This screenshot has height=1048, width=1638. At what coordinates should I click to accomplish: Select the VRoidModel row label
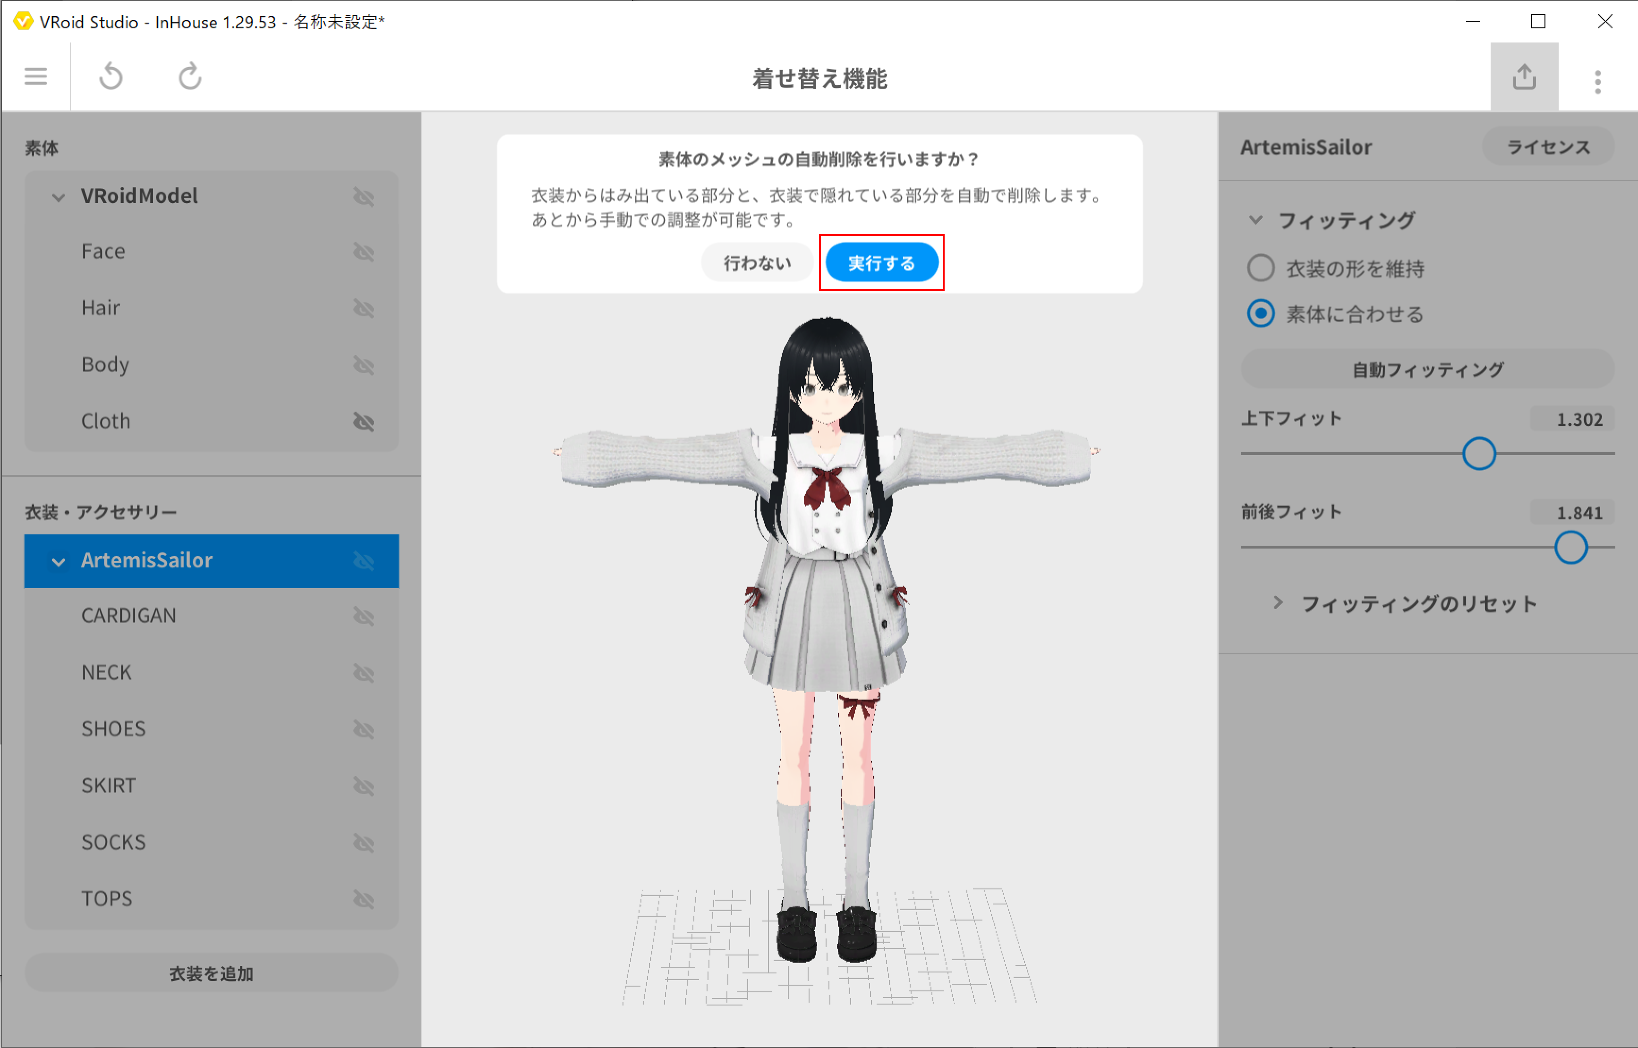point(139,196)
